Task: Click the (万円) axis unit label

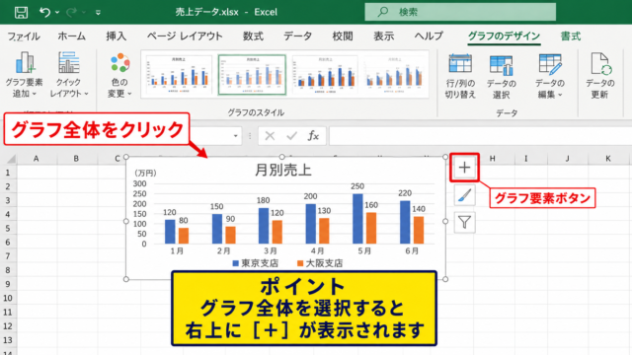Action: click(x=145, y=174)
